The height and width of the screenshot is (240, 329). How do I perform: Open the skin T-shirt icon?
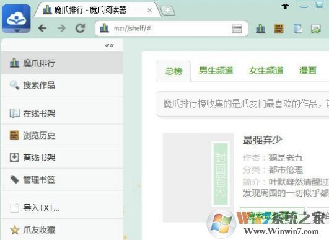(285, 6)
